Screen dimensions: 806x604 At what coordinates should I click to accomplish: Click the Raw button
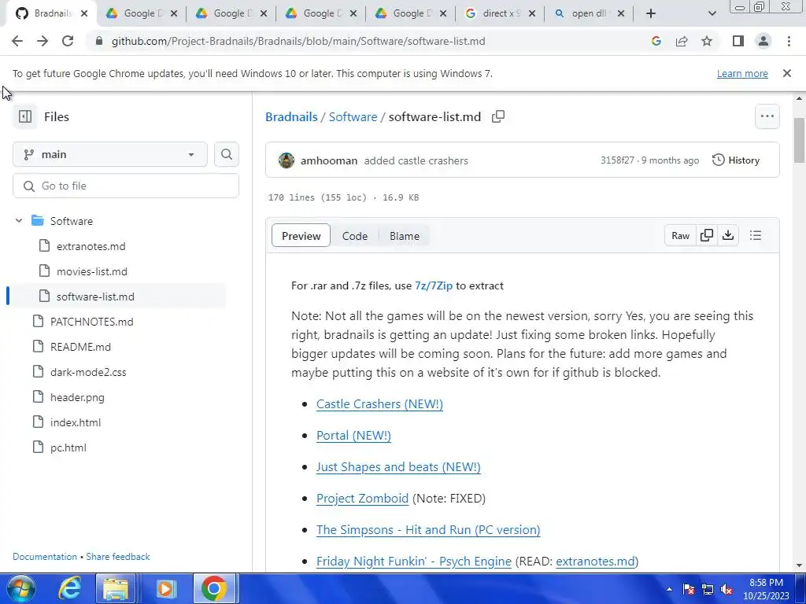coord(680,235)
